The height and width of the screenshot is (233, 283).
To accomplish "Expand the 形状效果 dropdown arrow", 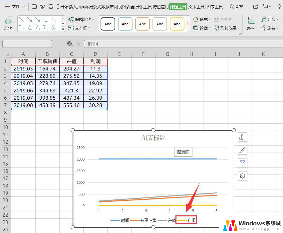I will (239, 28).
